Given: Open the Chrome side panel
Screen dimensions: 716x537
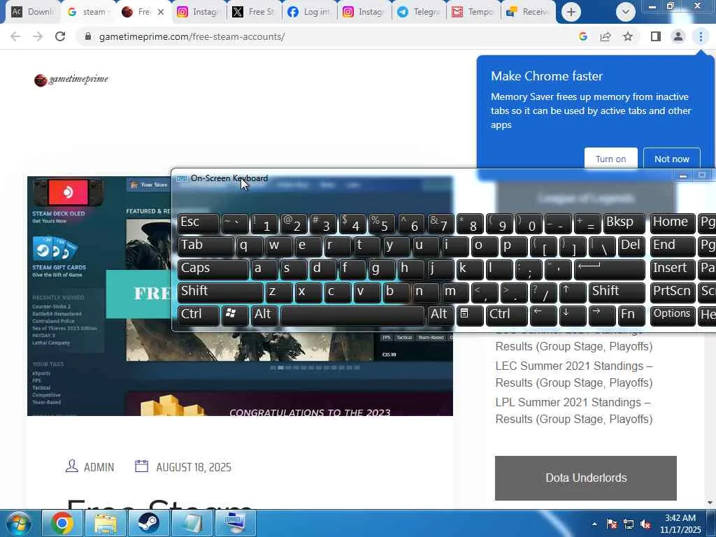Looking at the screenshot, I should pos(656,36).
